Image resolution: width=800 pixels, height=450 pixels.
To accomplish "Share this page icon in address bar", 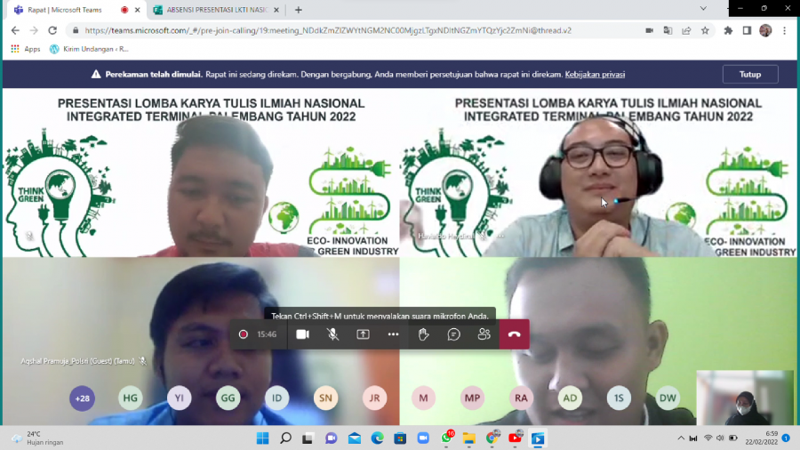I will [686, 30].
